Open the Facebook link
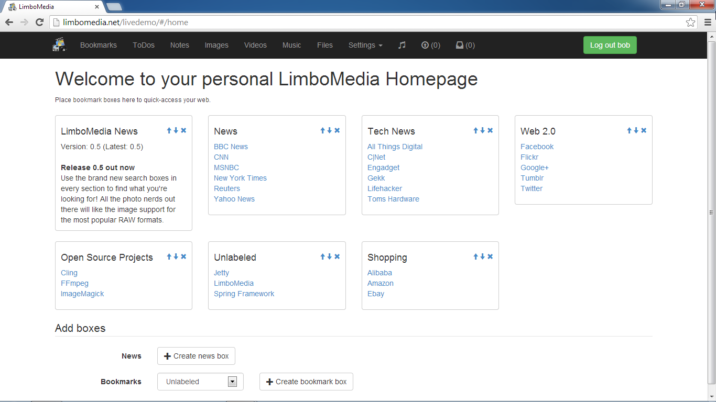This screenshot has width=716, height=402. [537, 147]
